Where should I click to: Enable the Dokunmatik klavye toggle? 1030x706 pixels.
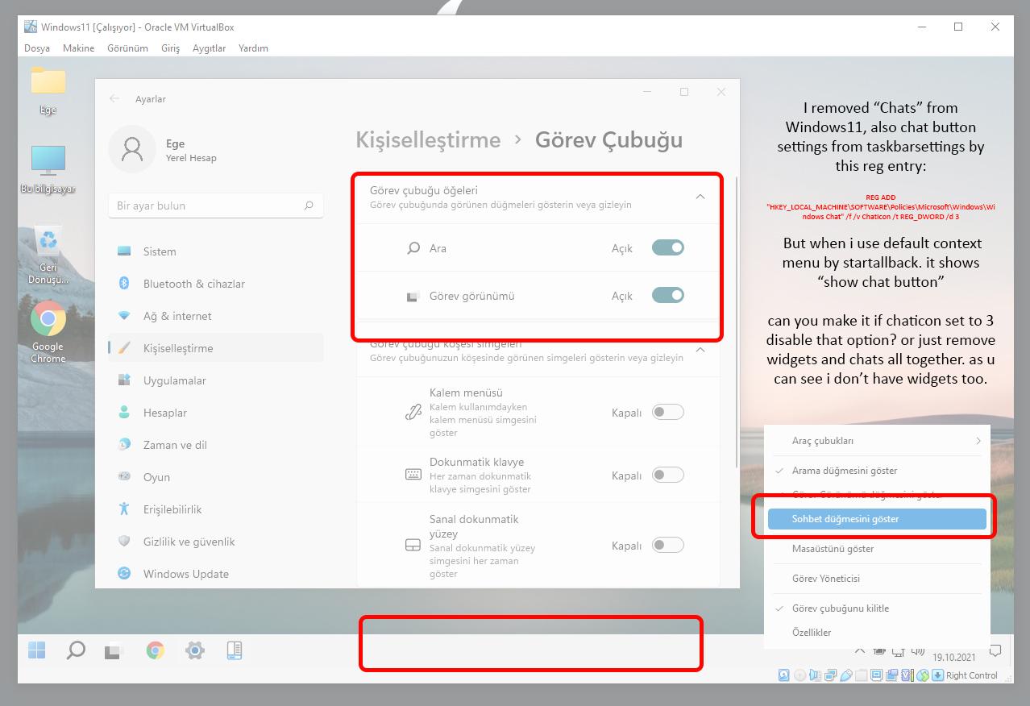(668, 475)
